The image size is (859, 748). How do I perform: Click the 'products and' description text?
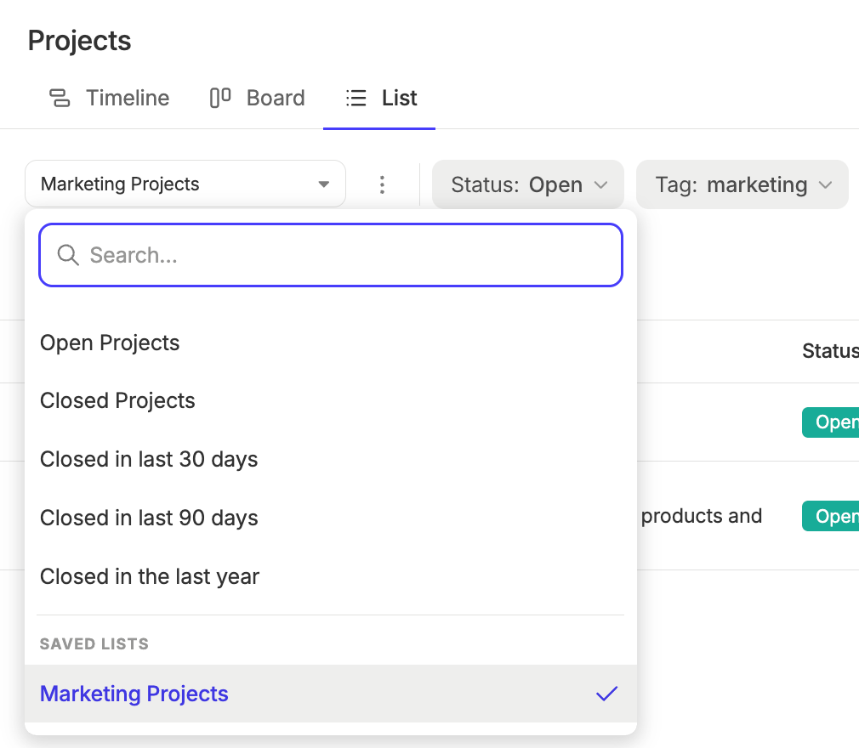coord(701,516)
